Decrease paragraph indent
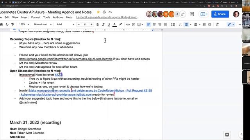This screenshot has width=250, height=140. 204,24
